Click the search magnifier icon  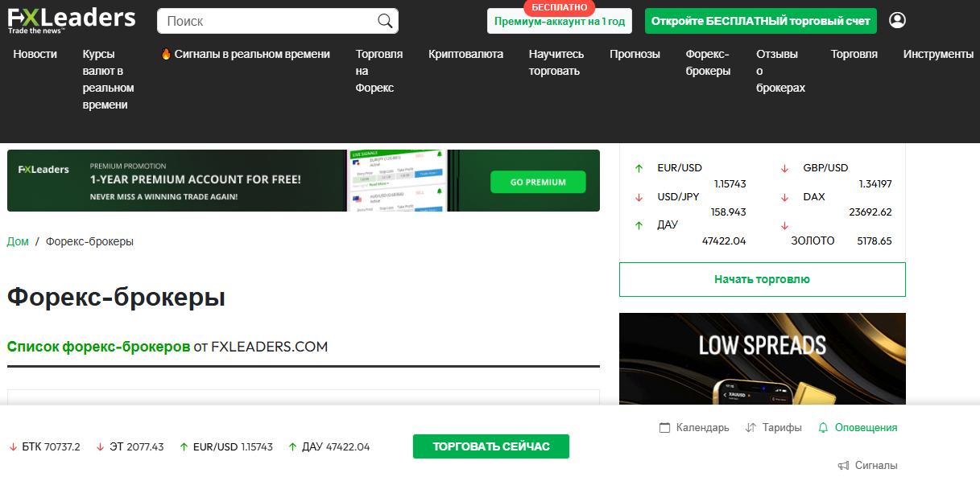point(385,21)
